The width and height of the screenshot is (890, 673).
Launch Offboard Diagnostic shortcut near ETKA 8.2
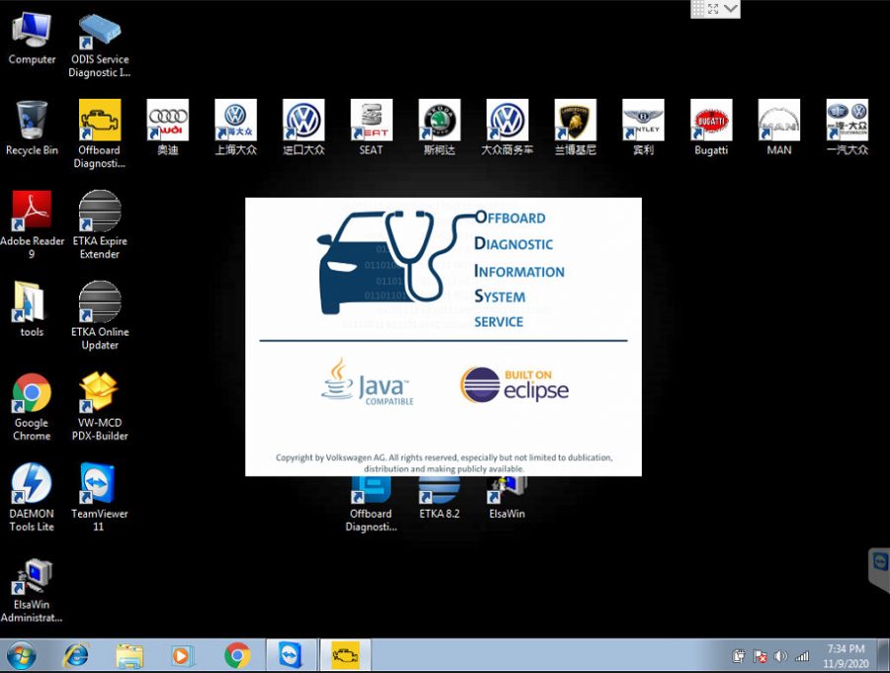[x=370, y=490]
